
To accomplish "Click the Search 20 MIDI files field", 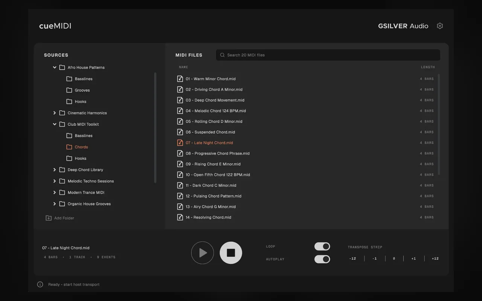I will point(328,55).
